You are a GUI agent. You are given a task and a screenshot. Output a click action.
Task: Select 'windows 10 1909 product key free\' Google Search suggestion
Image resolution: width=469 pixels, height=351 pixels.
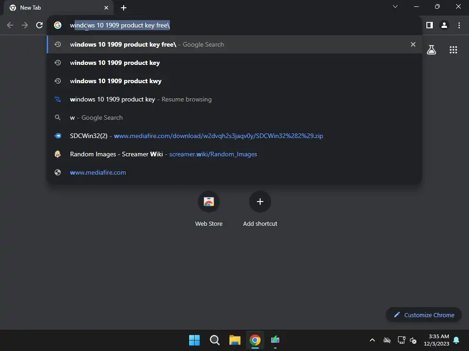(235, 44)
